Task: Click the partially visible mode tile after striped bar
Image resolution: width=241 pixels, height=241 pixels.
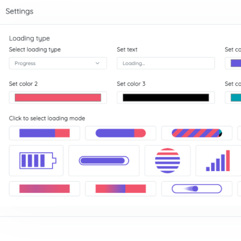Action: (239, 133)
